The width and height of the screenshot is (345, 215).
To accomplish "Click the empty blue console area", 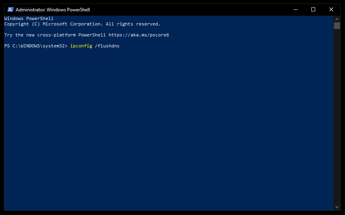I will pos(169,129).
